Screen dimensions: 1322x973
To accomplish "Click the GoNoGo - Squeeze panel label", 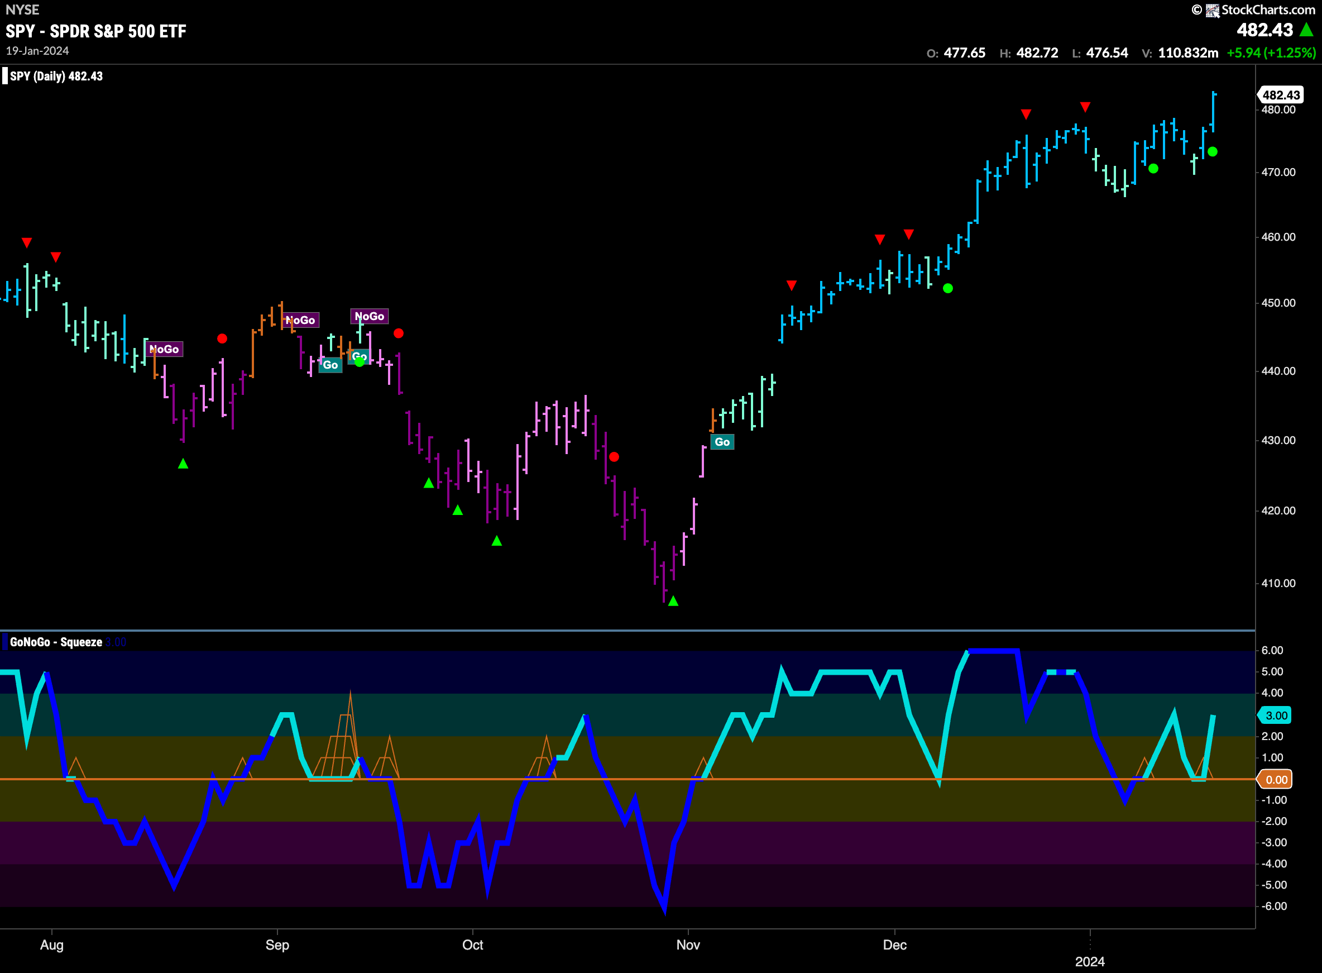I will click(x=56, y=642).
